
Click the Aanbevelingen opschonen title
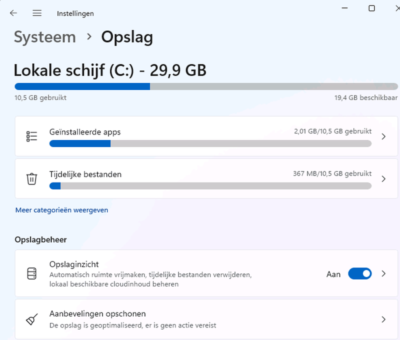pyautogui.click(x=97, y=313)
